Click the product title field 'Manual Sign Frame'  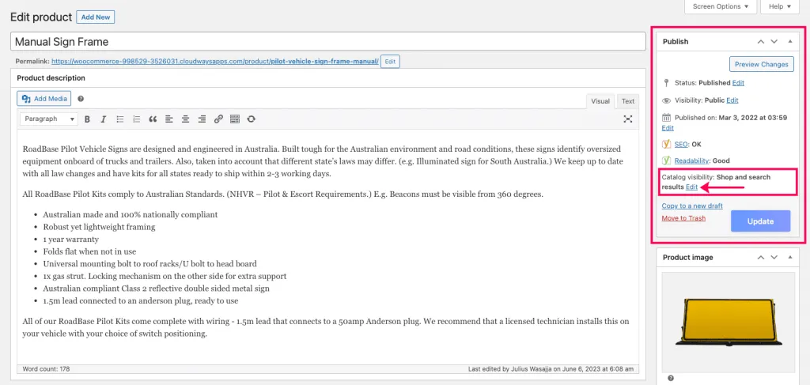tap(328, 42)
